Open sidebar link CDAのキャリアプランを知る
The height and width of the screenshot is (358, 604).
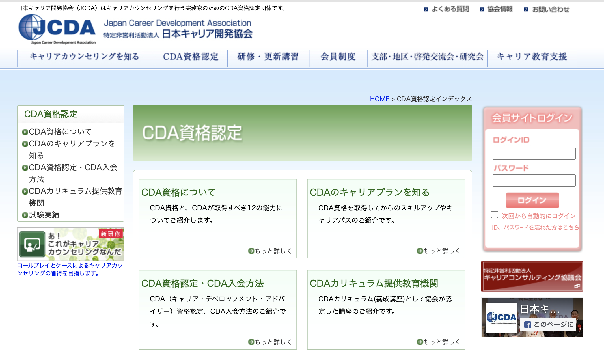click(72, 149)
